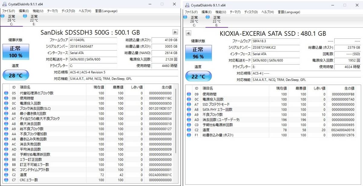Click the 正常 96 % health status button

click(198, 53)
